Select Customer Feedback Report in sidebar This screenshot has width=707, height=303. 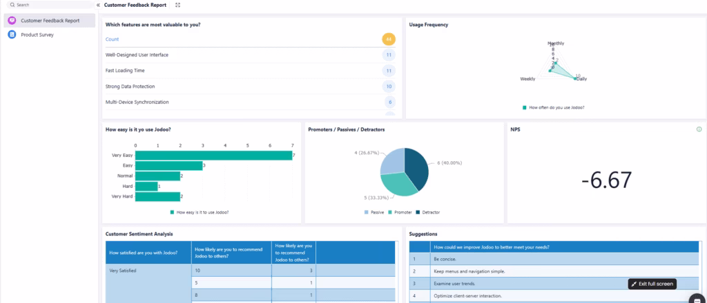pos(50,21)
